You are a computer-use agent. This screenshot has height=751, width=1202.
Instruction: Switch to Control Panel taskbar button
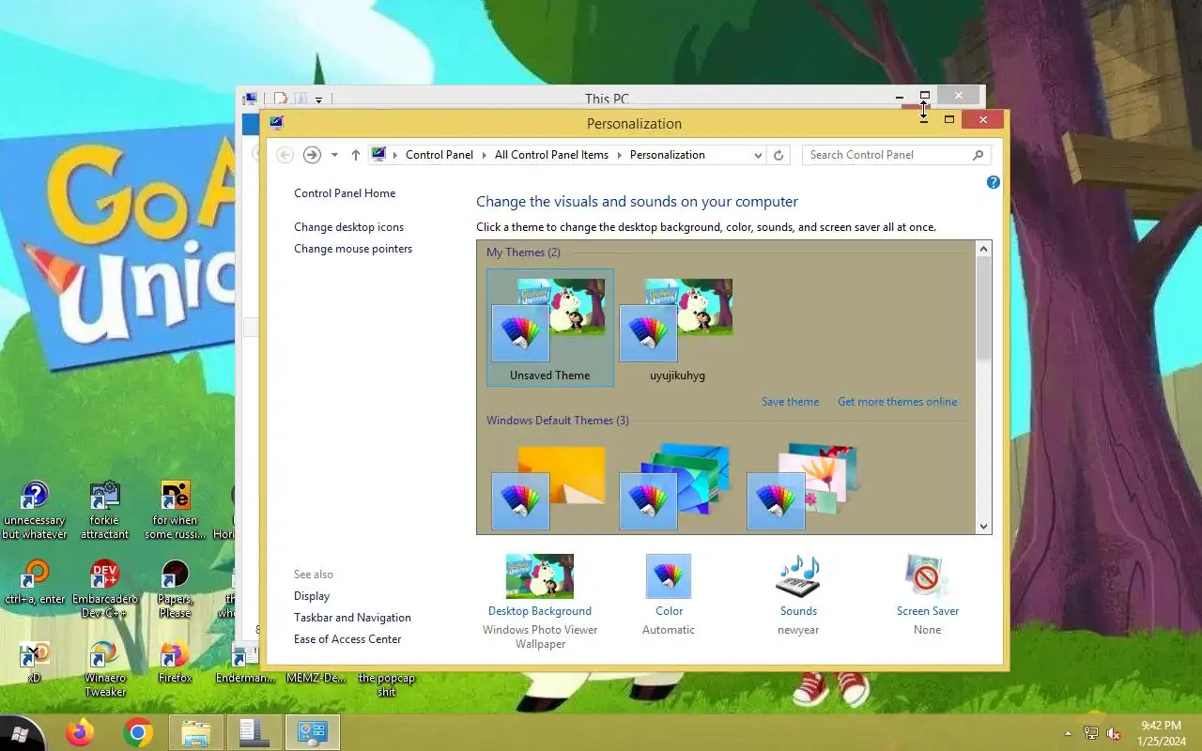[x=312, y=732]
